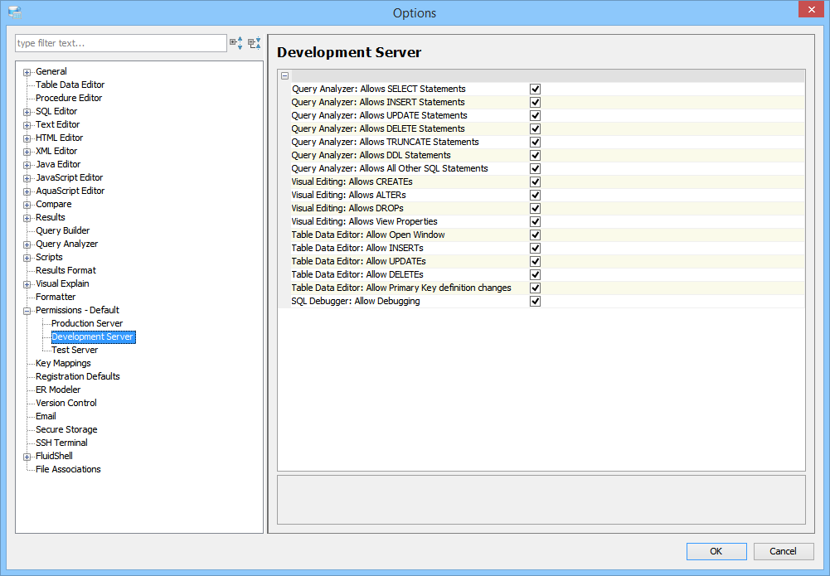Screen dimensions: 830x576
Task: Collapse the permissions list group header
Action: click(284, 75)
